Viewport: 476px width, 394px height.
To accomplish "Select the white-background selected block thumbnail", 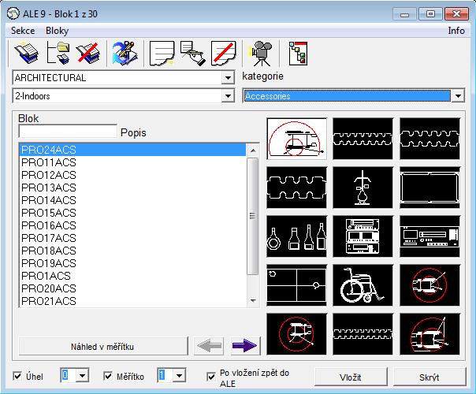I will click(296, 139).
